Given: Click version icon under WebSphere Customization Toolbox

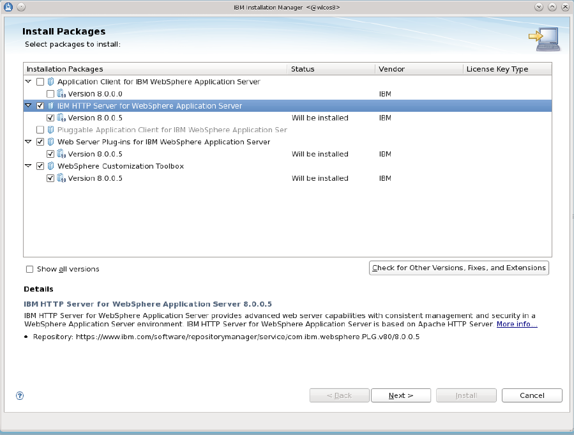Looking at the screenshot, I should (x=61, y=178).
